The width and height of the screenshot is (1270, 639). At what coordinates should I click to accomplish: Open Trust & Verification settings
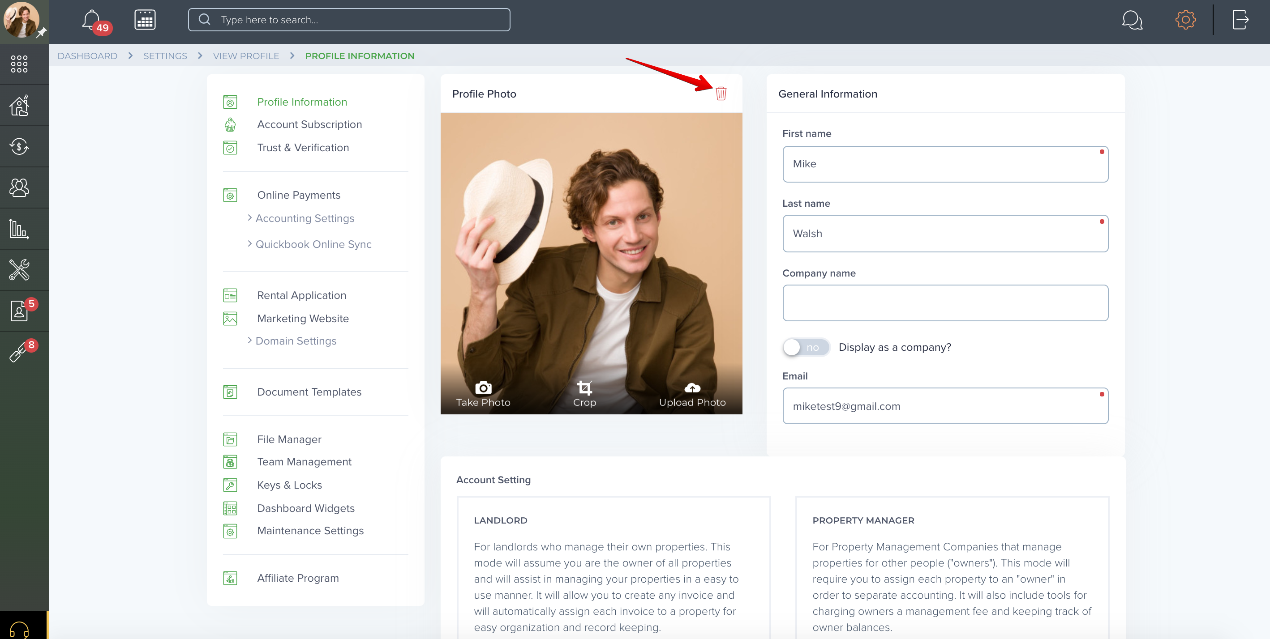coord(303,148)
